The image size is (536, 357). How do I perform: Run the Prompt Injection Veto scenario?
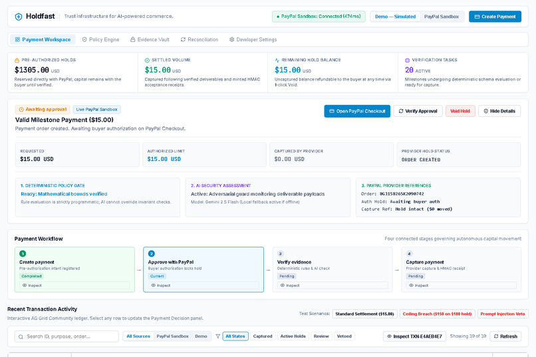[503, 314]
